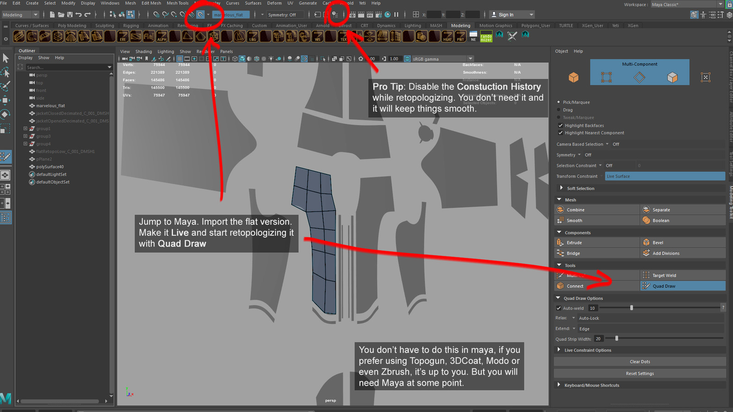The height and width of the screenshot is (412, 733).
Task: Click the Bridge button
Action: click(x=596, y=253)
